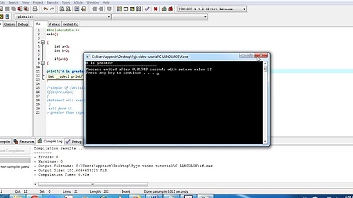Viewport: 353px width, 198px height.
Task: Click the console window title bar path
Action: click(x=140, y=56)
